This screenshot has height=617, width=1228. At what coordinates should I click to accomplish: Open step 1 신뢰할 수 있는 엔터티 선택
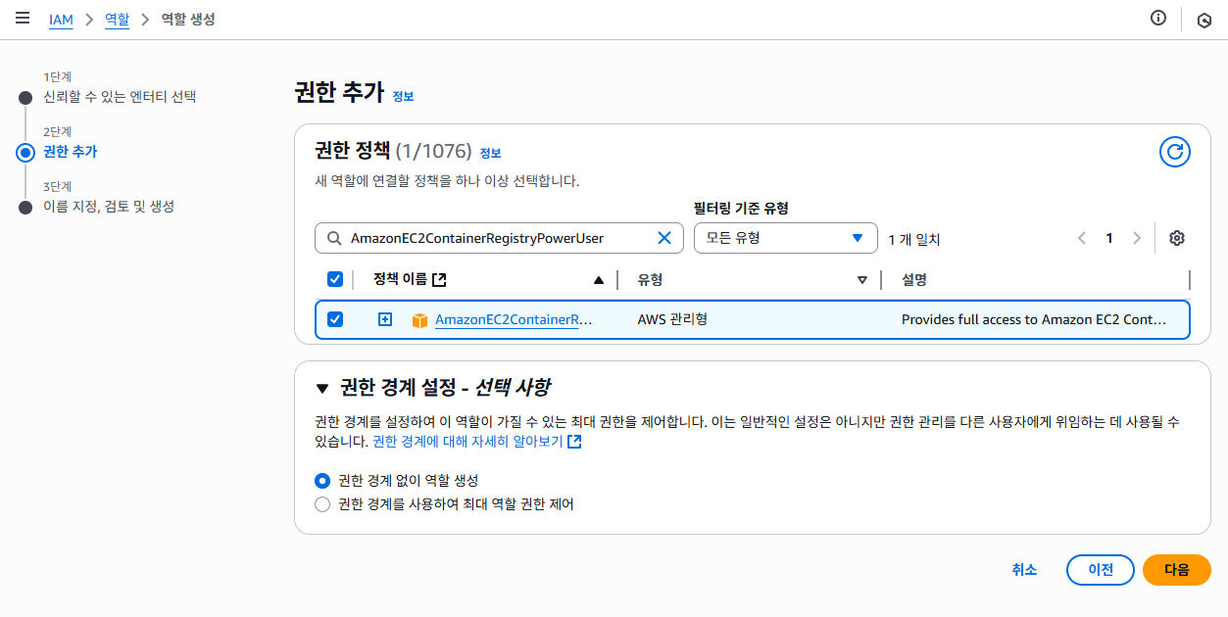pos(120,97)
